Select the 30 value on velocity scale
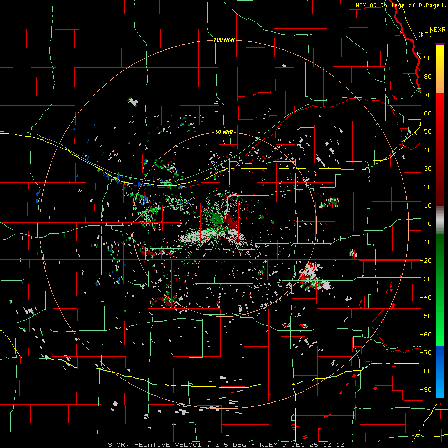448x448 pixels. click(428, 169)
